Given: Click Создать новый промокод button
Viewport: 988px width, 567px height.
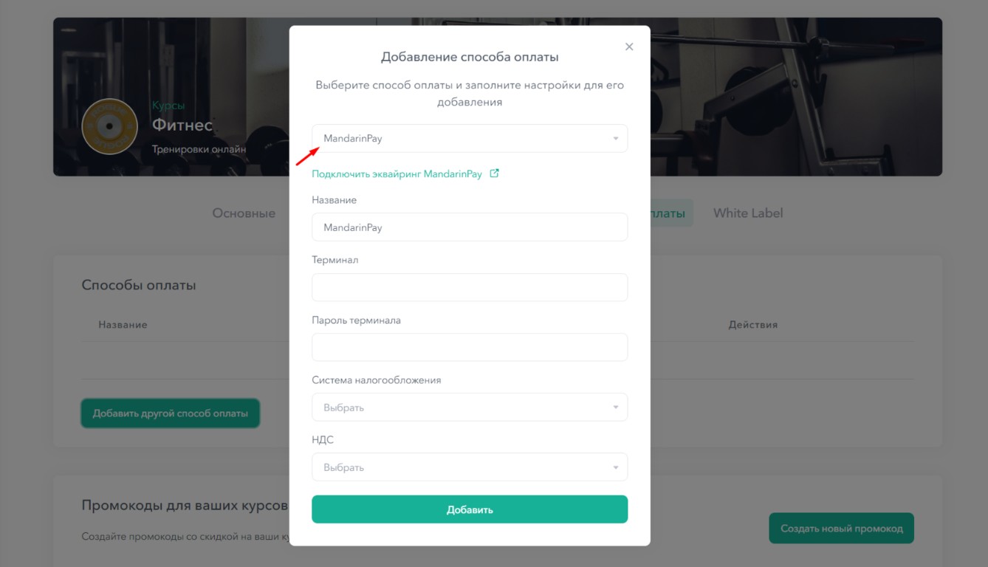Looking at the screenshot, I should point(842,529).
